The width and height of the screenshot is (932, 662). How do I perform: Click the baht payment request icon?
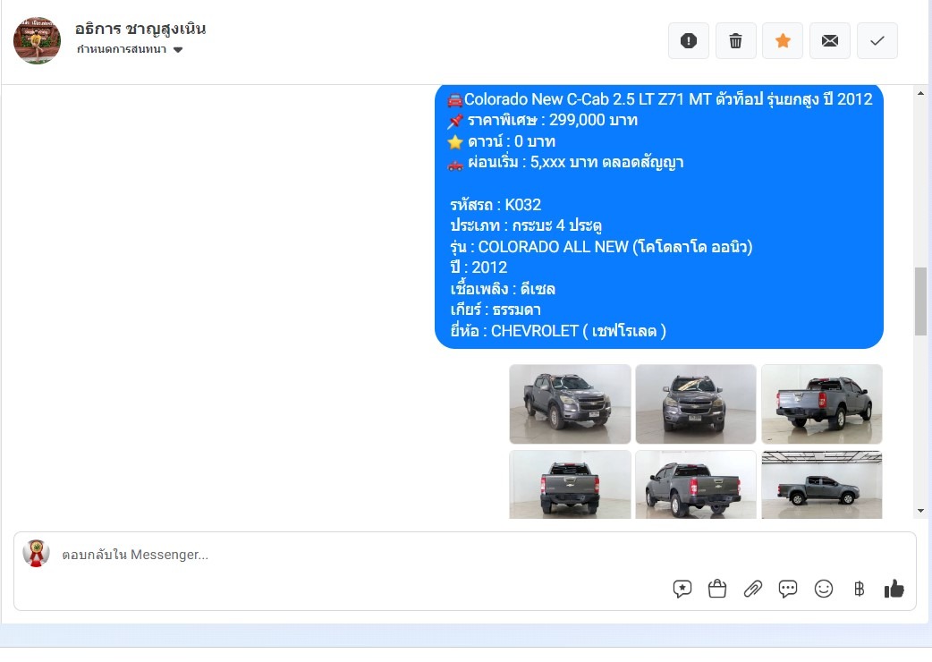(859, 589)
